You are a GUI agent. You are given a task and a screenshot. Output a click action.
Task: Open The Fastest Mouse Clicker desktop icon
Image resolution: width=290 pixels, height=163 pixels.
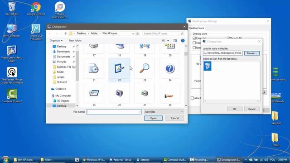(12, 76)
